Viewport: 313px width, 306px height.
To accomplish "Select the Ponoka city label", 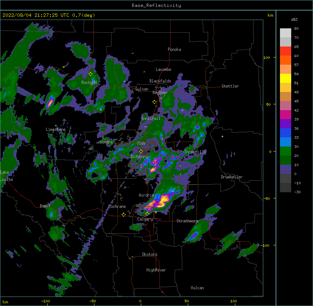I will tap(174, 49).
